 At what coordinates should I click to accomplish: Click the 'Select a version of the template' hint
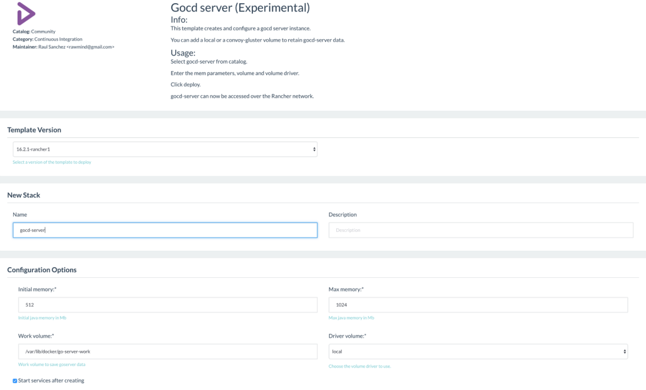pos(52,162)
